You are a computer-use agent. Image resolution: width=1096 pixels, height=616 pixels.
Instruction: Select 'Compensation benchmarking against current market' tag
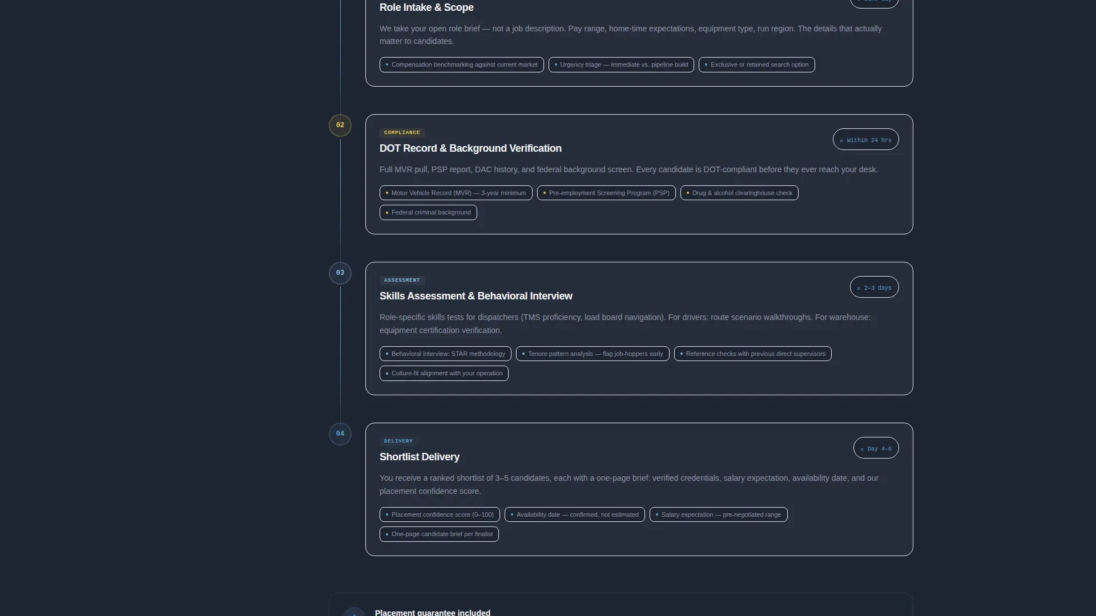click(461, 65)
